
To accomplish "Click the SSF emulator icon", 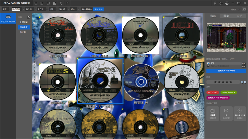I will 208,63.
